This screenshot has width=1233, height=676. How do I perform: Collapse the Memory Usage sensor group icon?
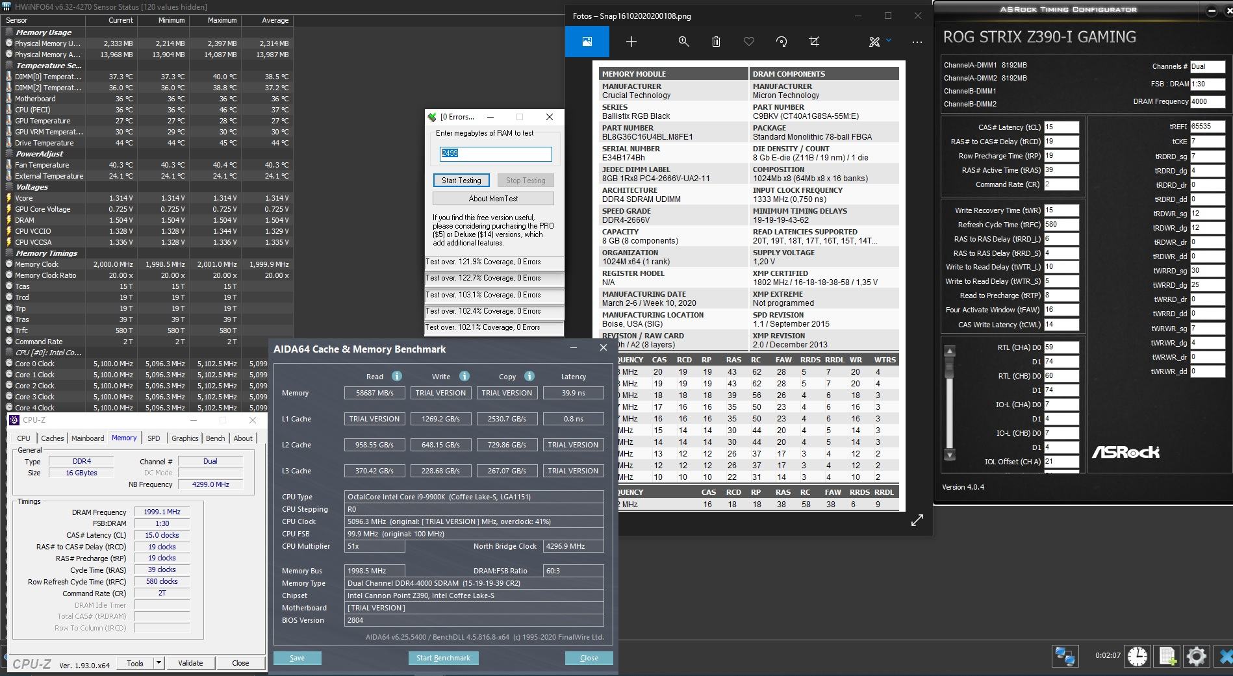(x=9, y=32)
